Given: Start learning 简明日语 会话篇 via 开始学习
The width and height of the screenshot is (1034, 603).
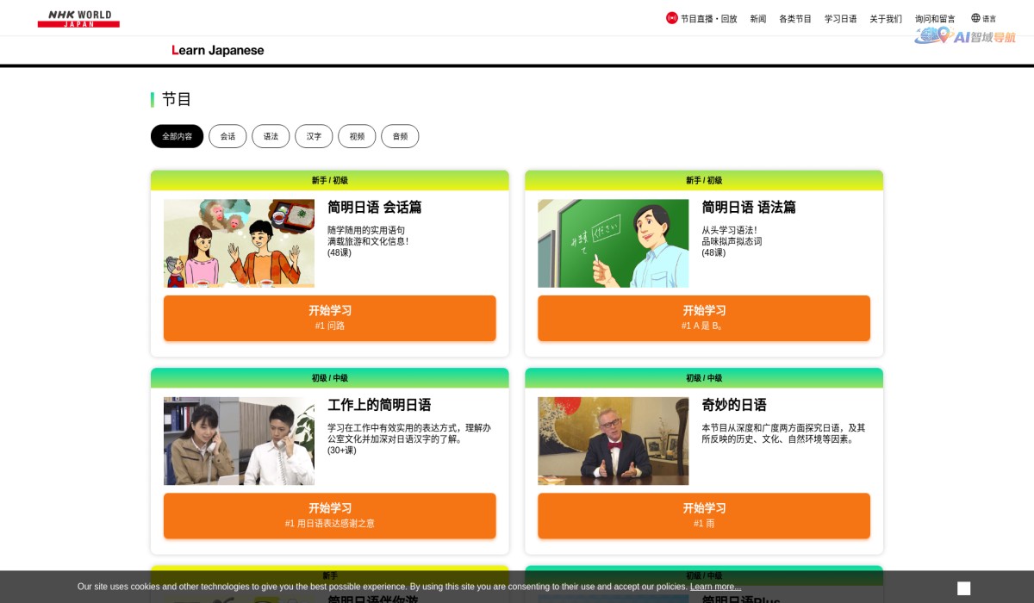Looking at the screenshot, I should pyautogui.click(x=329, y=318).
